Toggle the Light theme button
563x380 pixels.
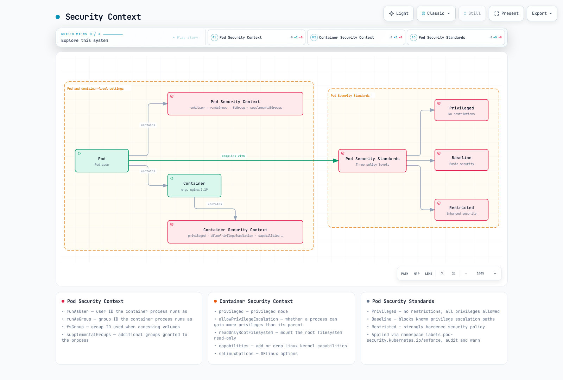pyautogui.click(x=399, y=13)
